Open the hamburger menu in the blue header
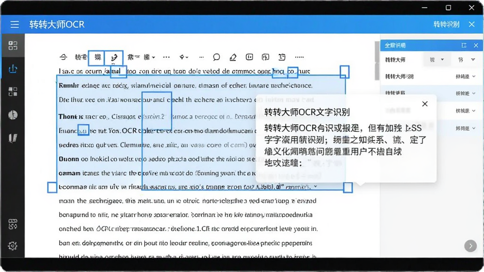 click(x=15, y=25)
